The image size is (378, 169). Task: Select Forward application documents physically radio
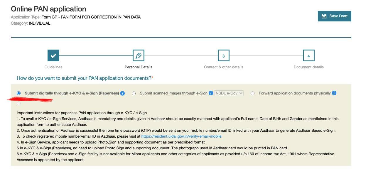click(252, 93)
